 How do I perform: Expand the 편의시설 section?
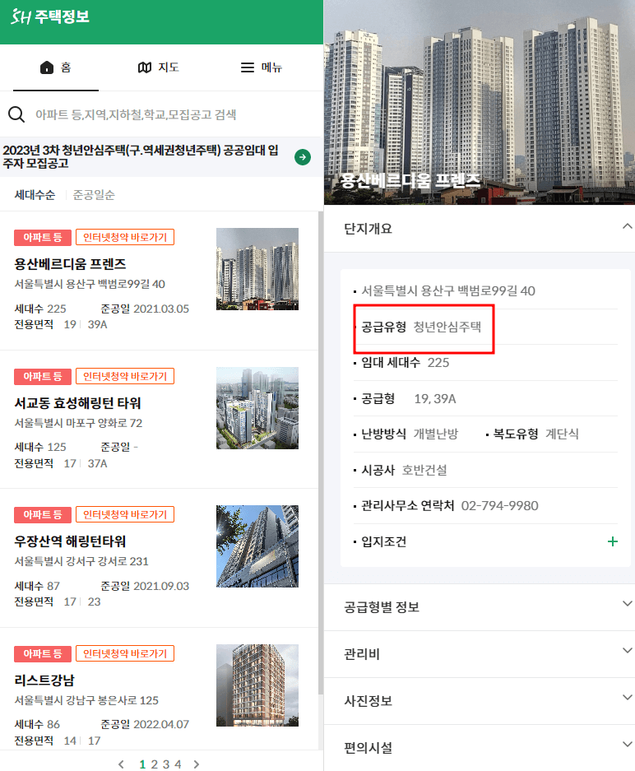pos(480,747)
